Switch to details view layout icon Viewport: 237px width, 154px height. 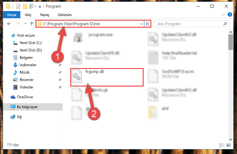point(222,145)
